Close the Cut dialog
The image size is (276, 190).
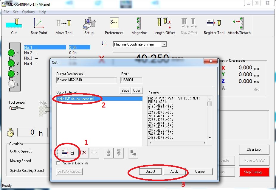[x=210, y=61]
